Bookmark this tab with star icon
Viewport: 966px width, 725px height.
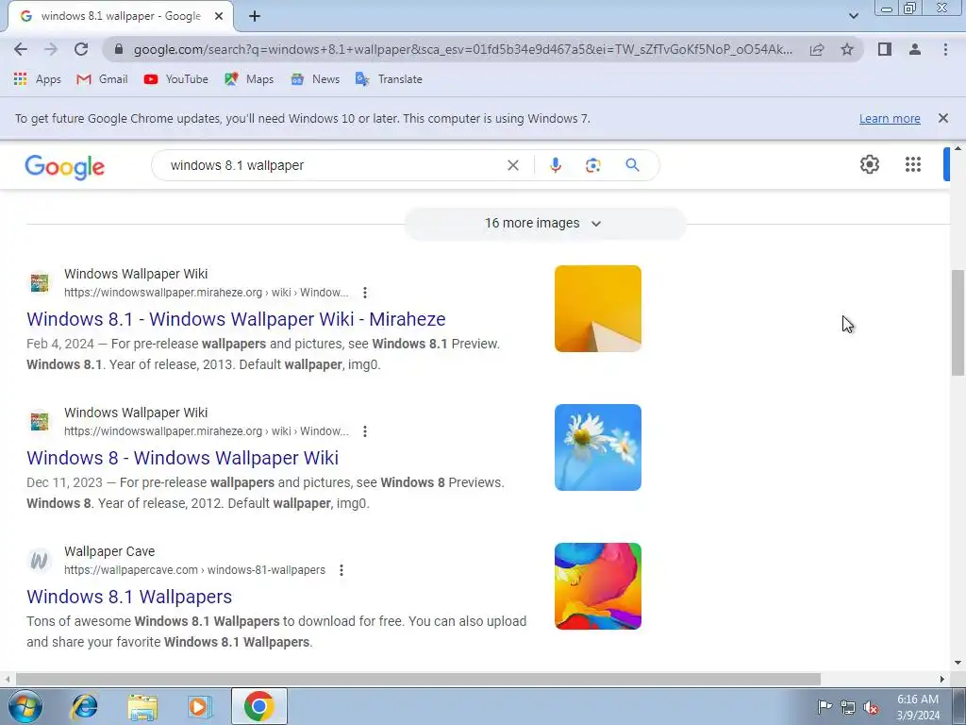847,49
